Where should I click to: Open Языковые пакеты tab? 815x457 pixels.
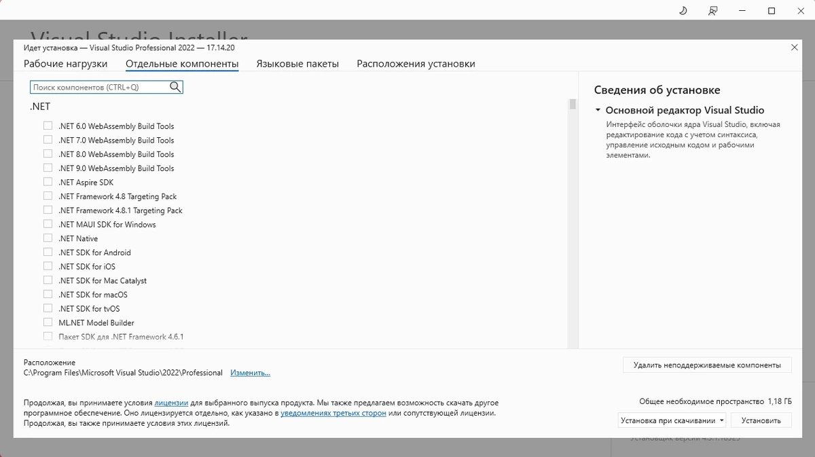pos(297,64)
